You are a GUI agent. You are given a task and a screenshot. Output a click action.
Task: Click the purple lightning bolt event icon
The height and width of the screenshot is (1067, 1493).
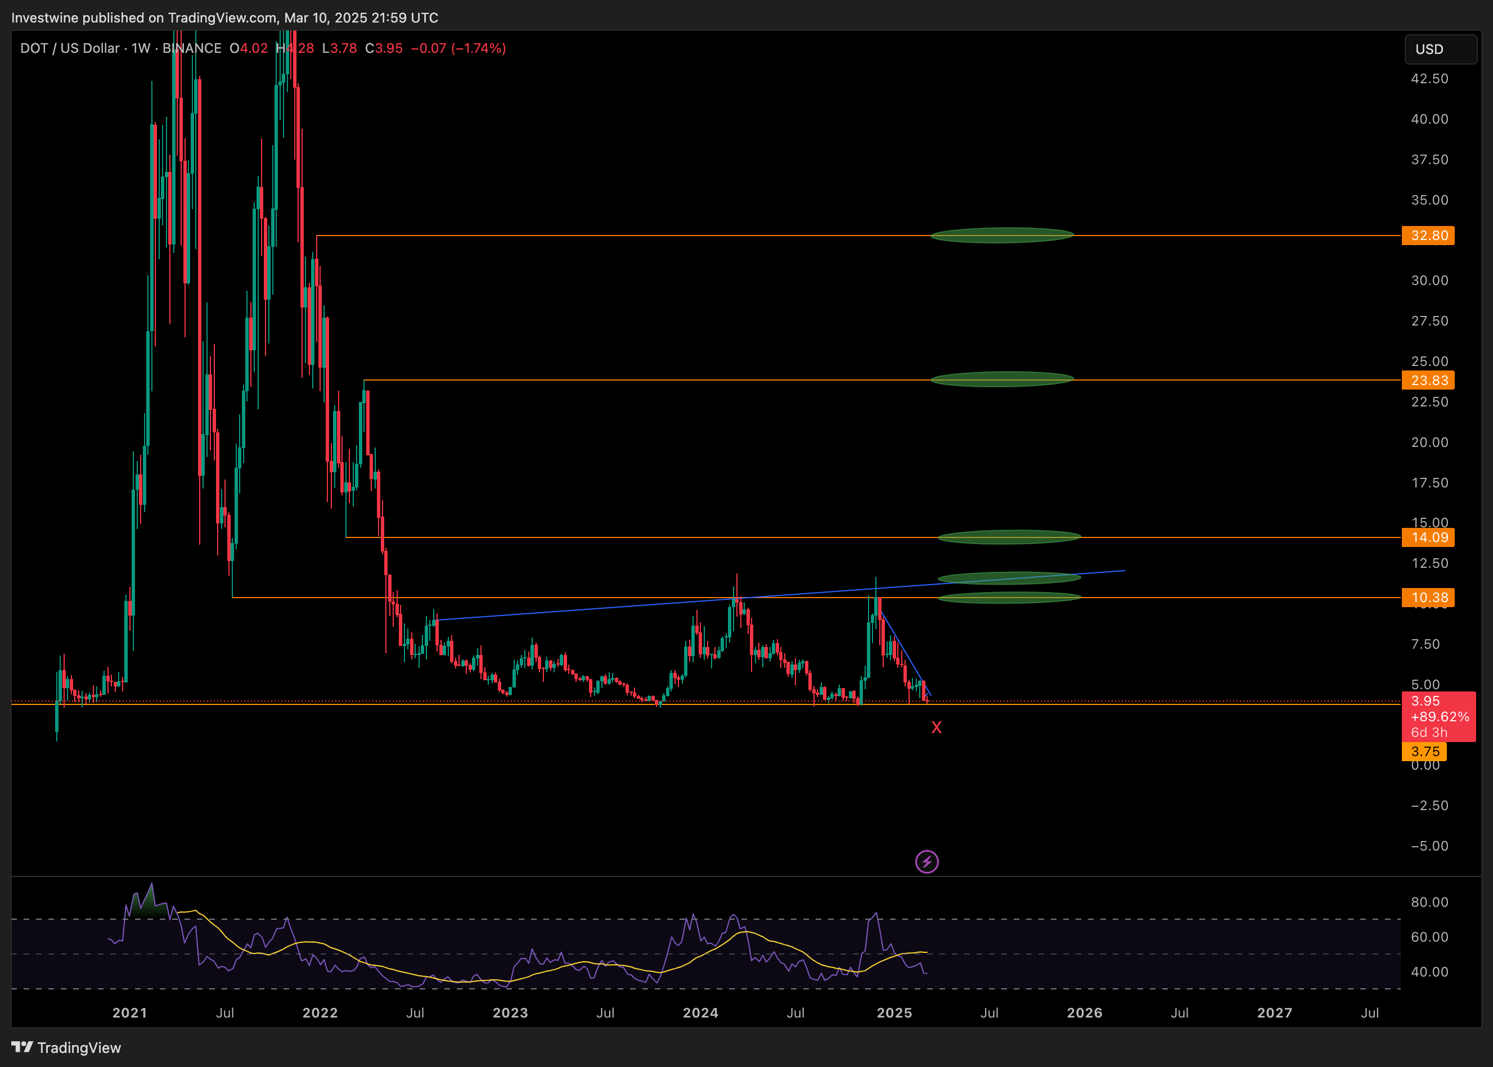(927, 861)
